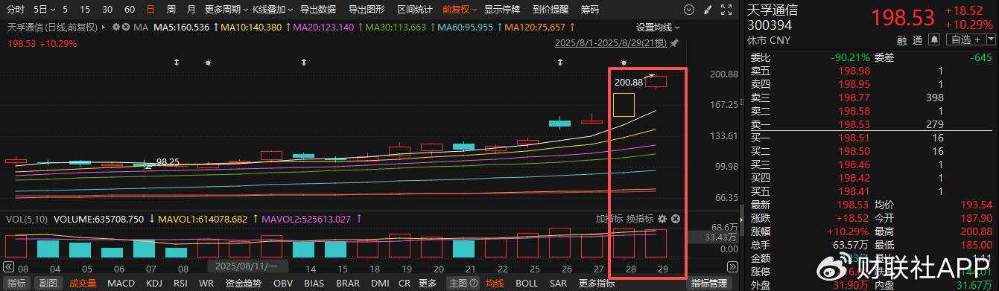Select the 30 minute period
The width and height of the screenshot is (999, 291).
tap(107, 10)
